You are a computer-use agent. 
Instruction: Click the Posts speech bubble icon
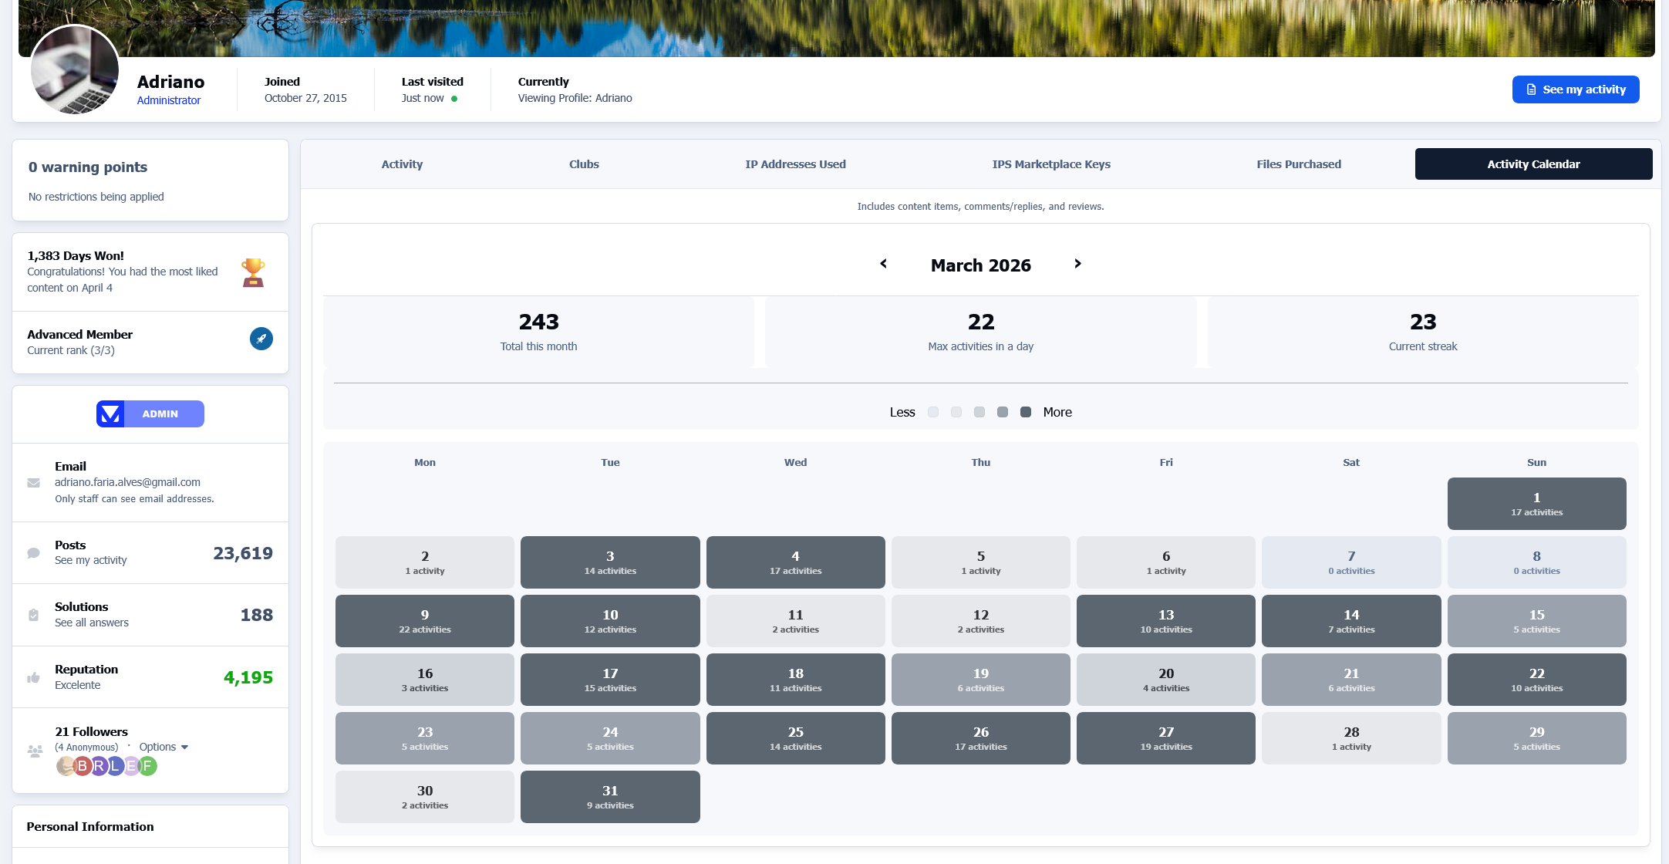point(34,553)
